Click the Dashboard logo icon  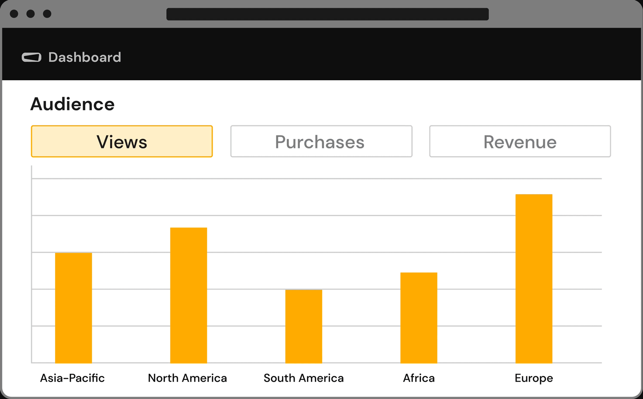click(x=31, y=57)
